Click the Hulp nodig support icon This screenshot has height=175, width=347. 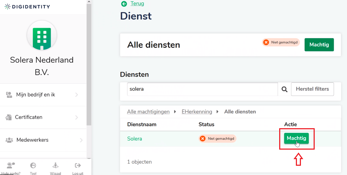pyautogui.click(x=11, y=165)
